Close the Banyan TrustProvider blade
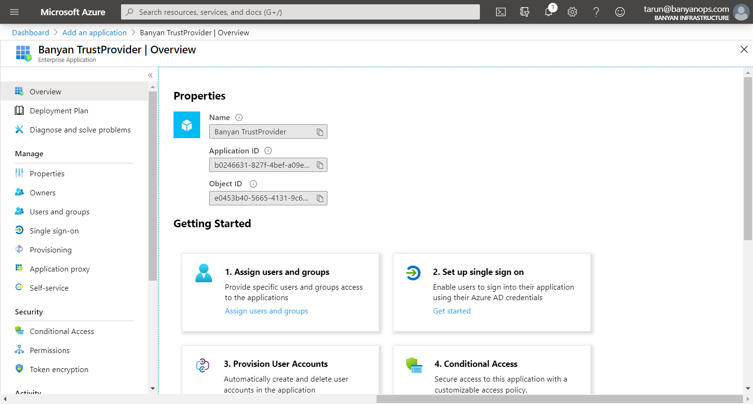Image resolution: width=753 pixels, height=404 pixels. pyautogui.click(x=744, y=49)
